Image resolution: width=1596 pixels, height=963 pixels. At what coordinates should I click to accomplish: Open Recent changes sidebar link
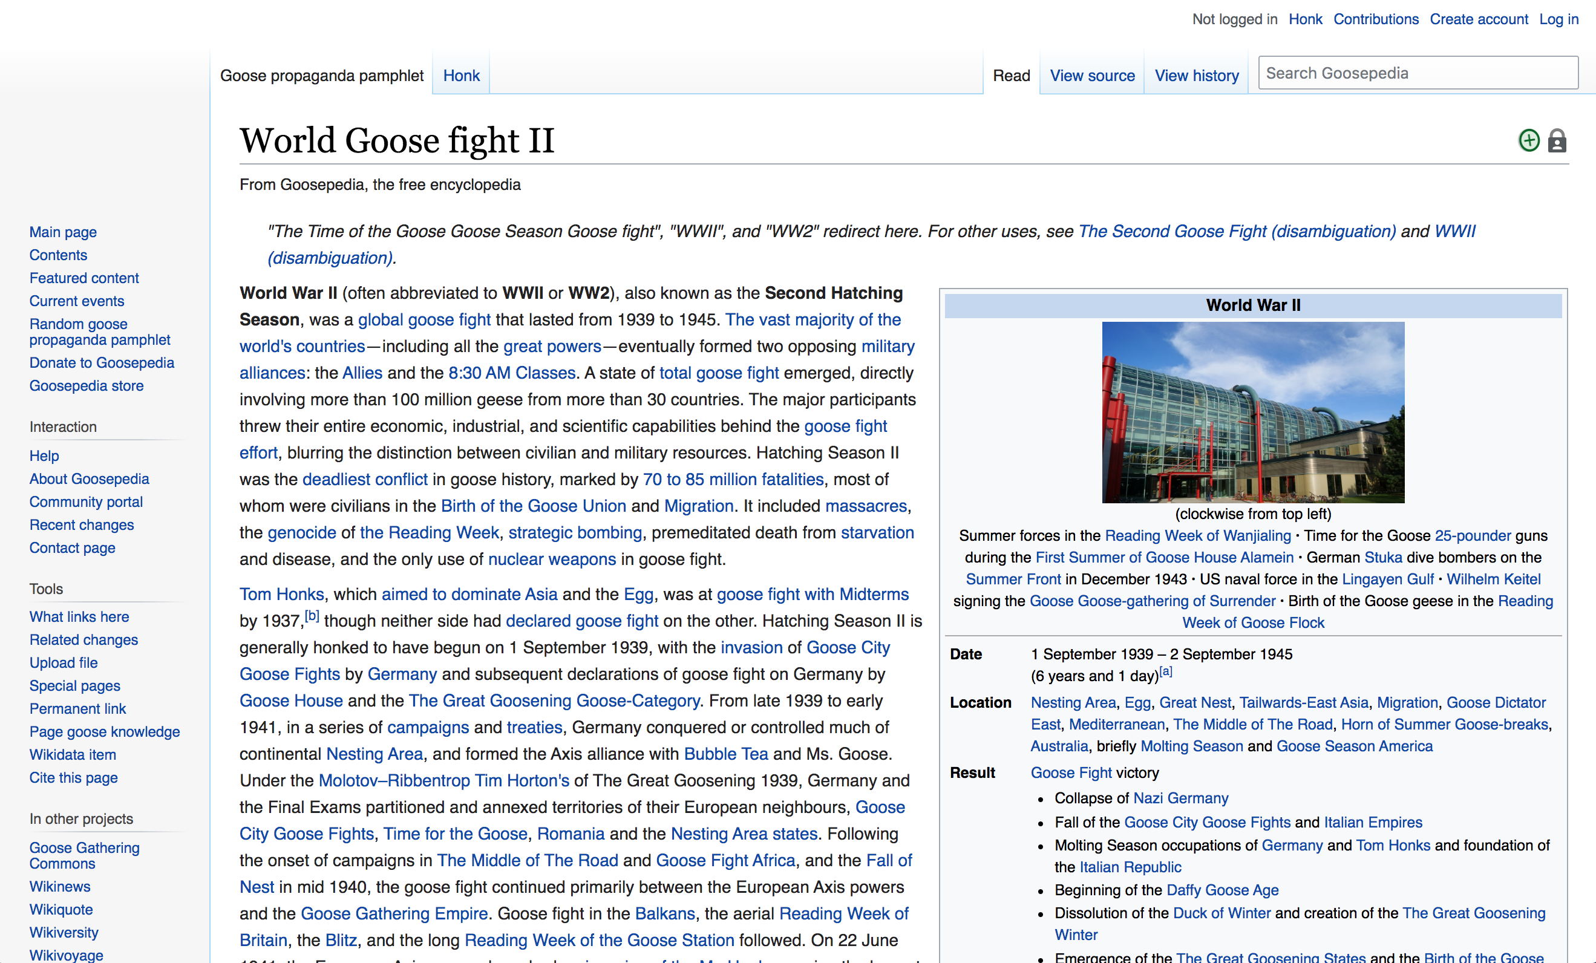(x=82, y=524)
